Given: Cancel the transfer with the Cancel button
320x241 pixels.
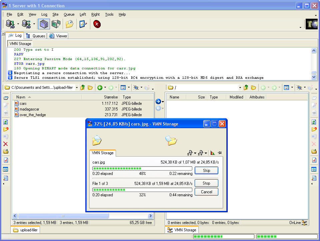Looking at the screenshot, I should click(206, 192).
